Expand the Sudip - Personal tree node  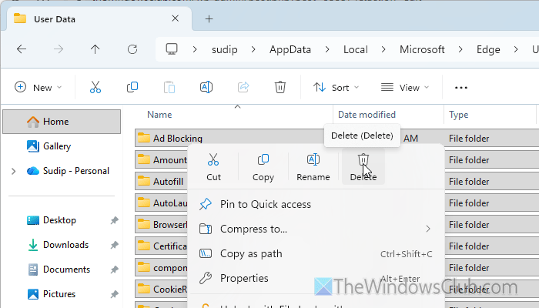pos(13,171)
